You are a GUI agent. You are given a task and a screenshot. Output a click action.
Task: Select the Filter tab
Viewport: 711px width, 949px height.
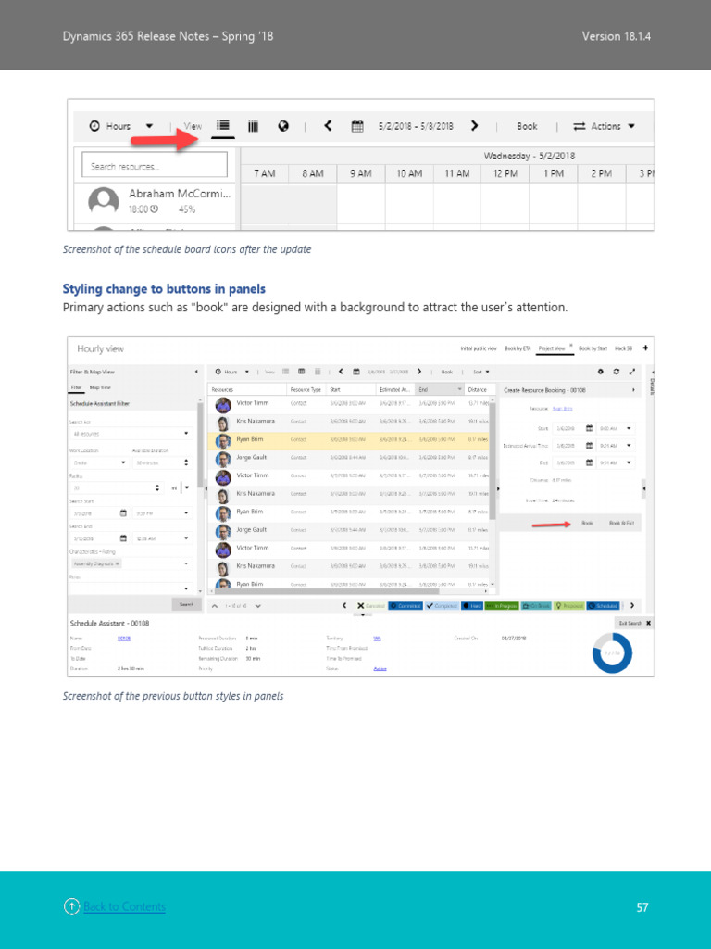click(76, 387)
